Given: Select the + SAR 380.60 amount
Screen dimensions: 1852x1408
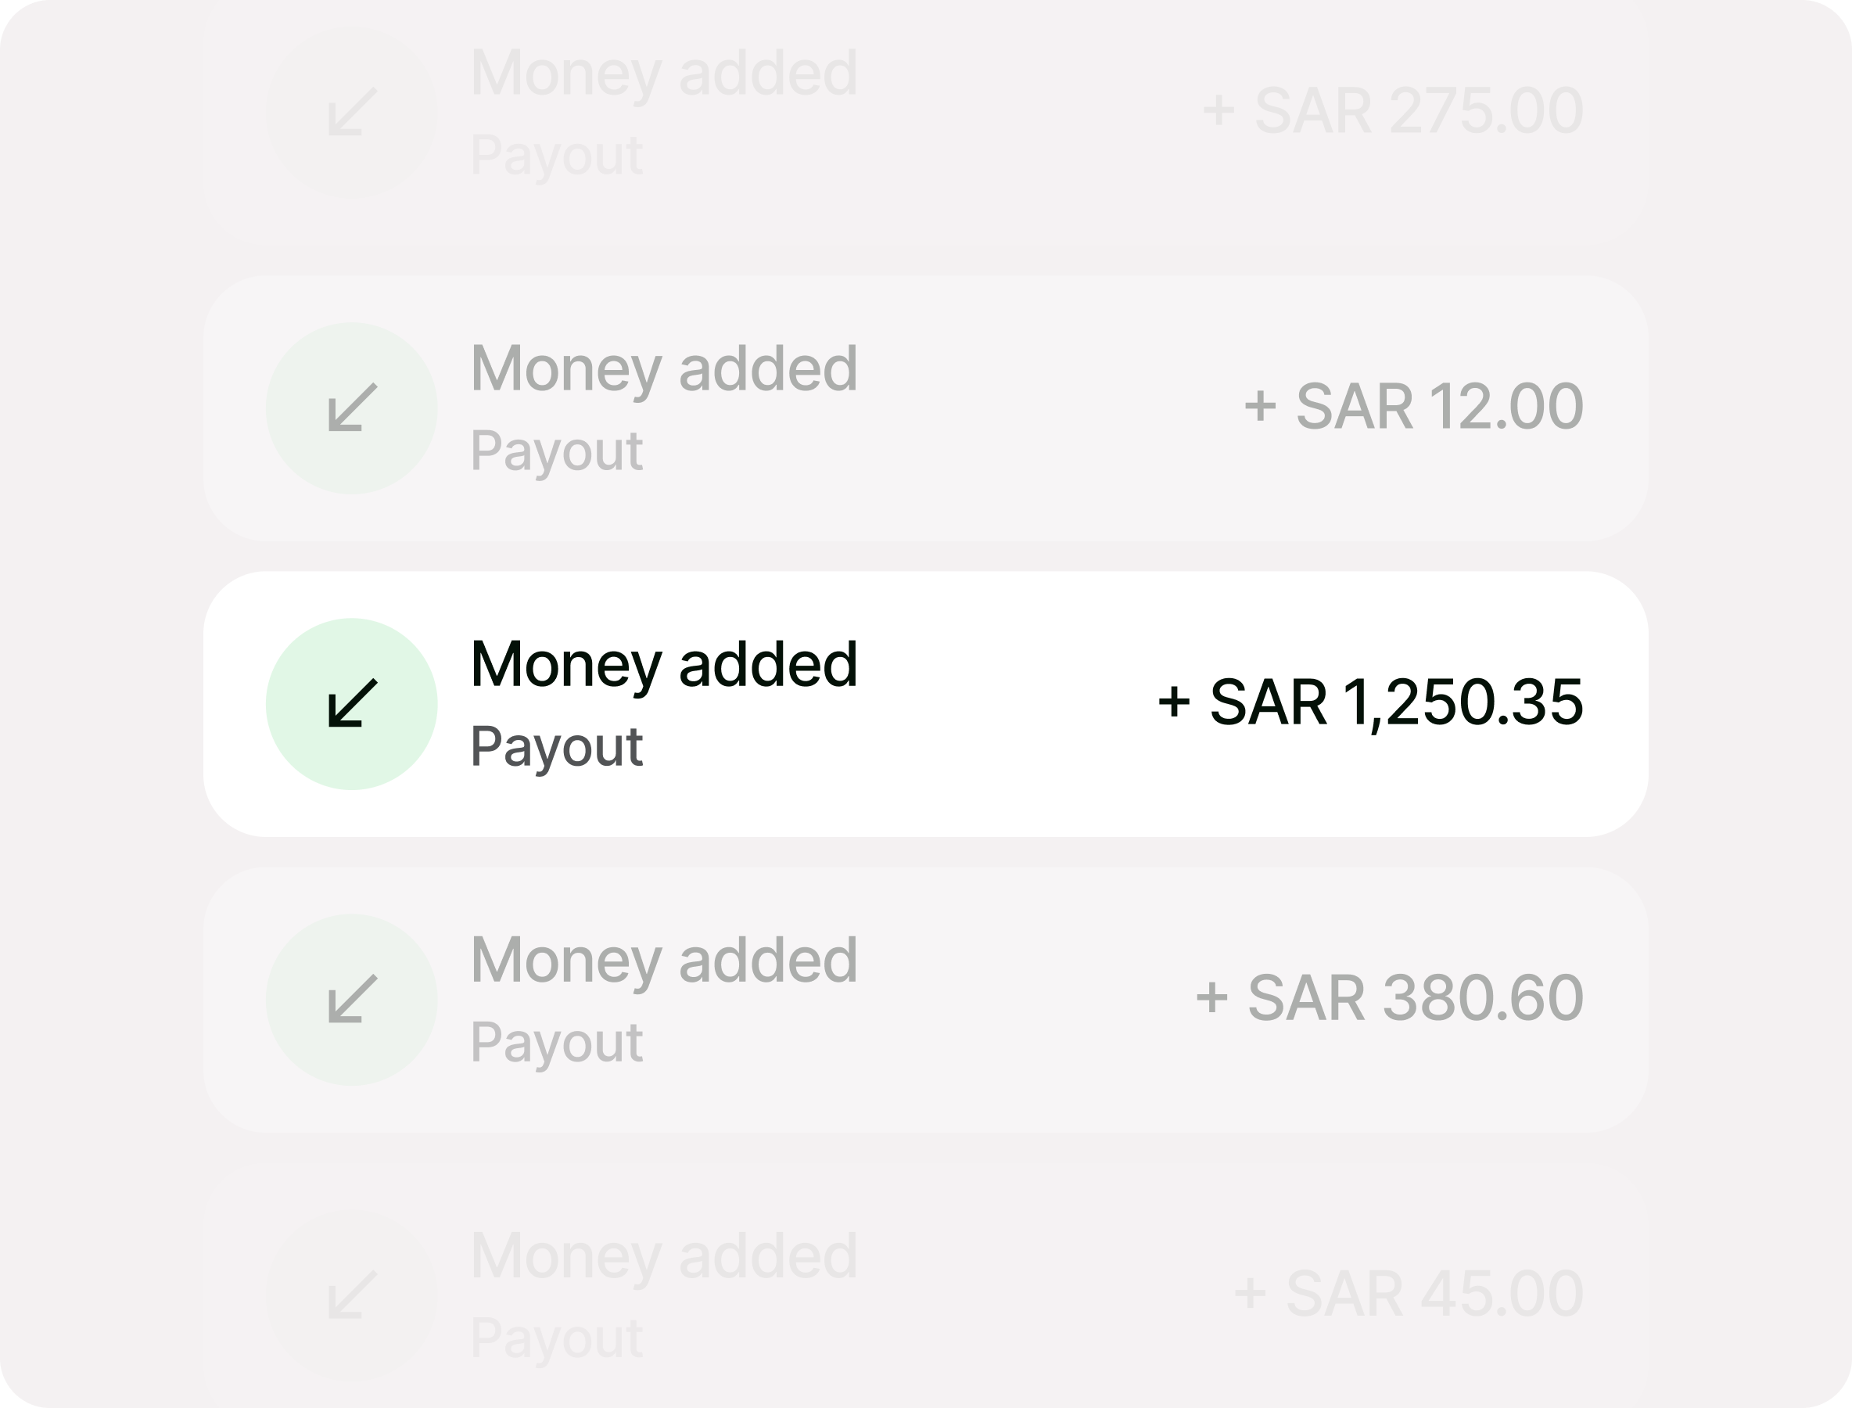Looking at the screenshot, I should point(1390,998).
